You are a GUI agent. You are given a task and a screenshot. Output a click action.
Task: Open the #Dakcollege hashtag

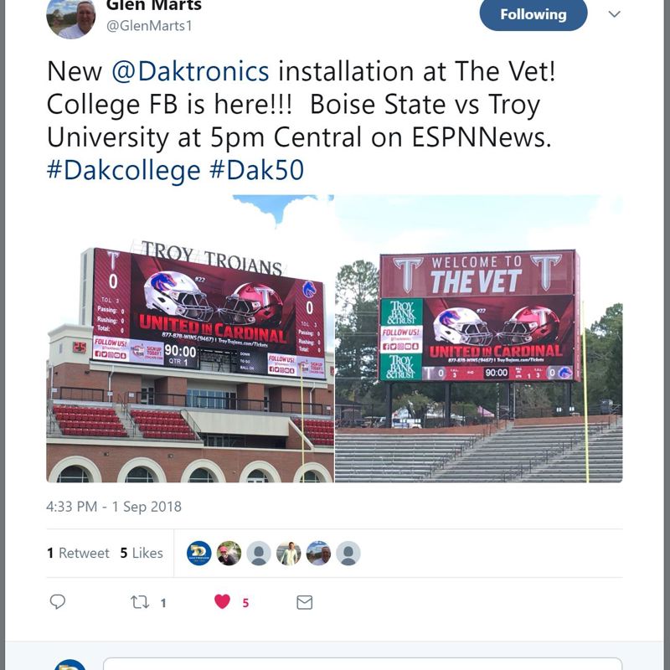click(123, 170)
